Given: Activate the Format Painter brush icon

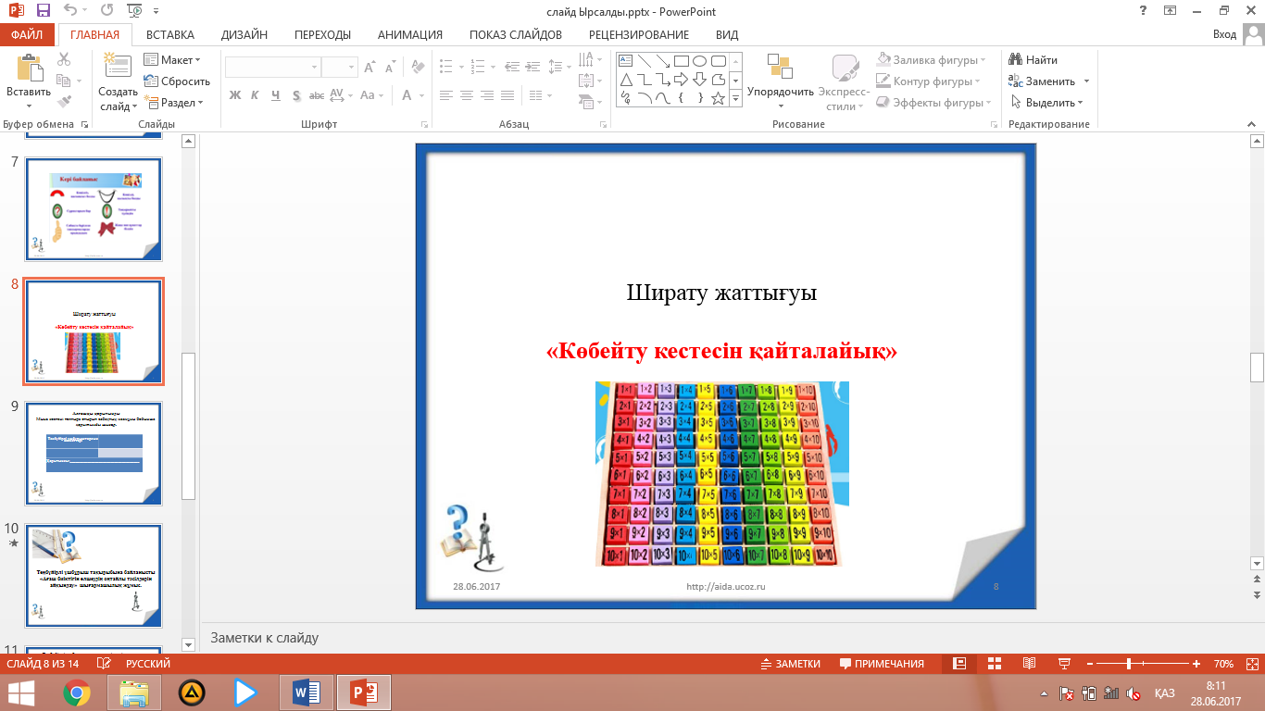Looking at the screenshot, I should point(64,102).
